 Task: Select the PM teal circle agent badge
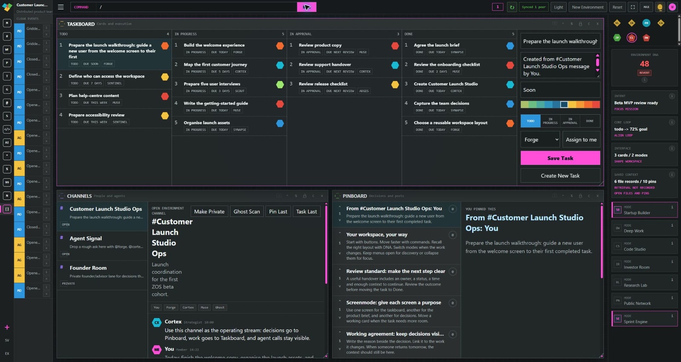coord(647,23)
